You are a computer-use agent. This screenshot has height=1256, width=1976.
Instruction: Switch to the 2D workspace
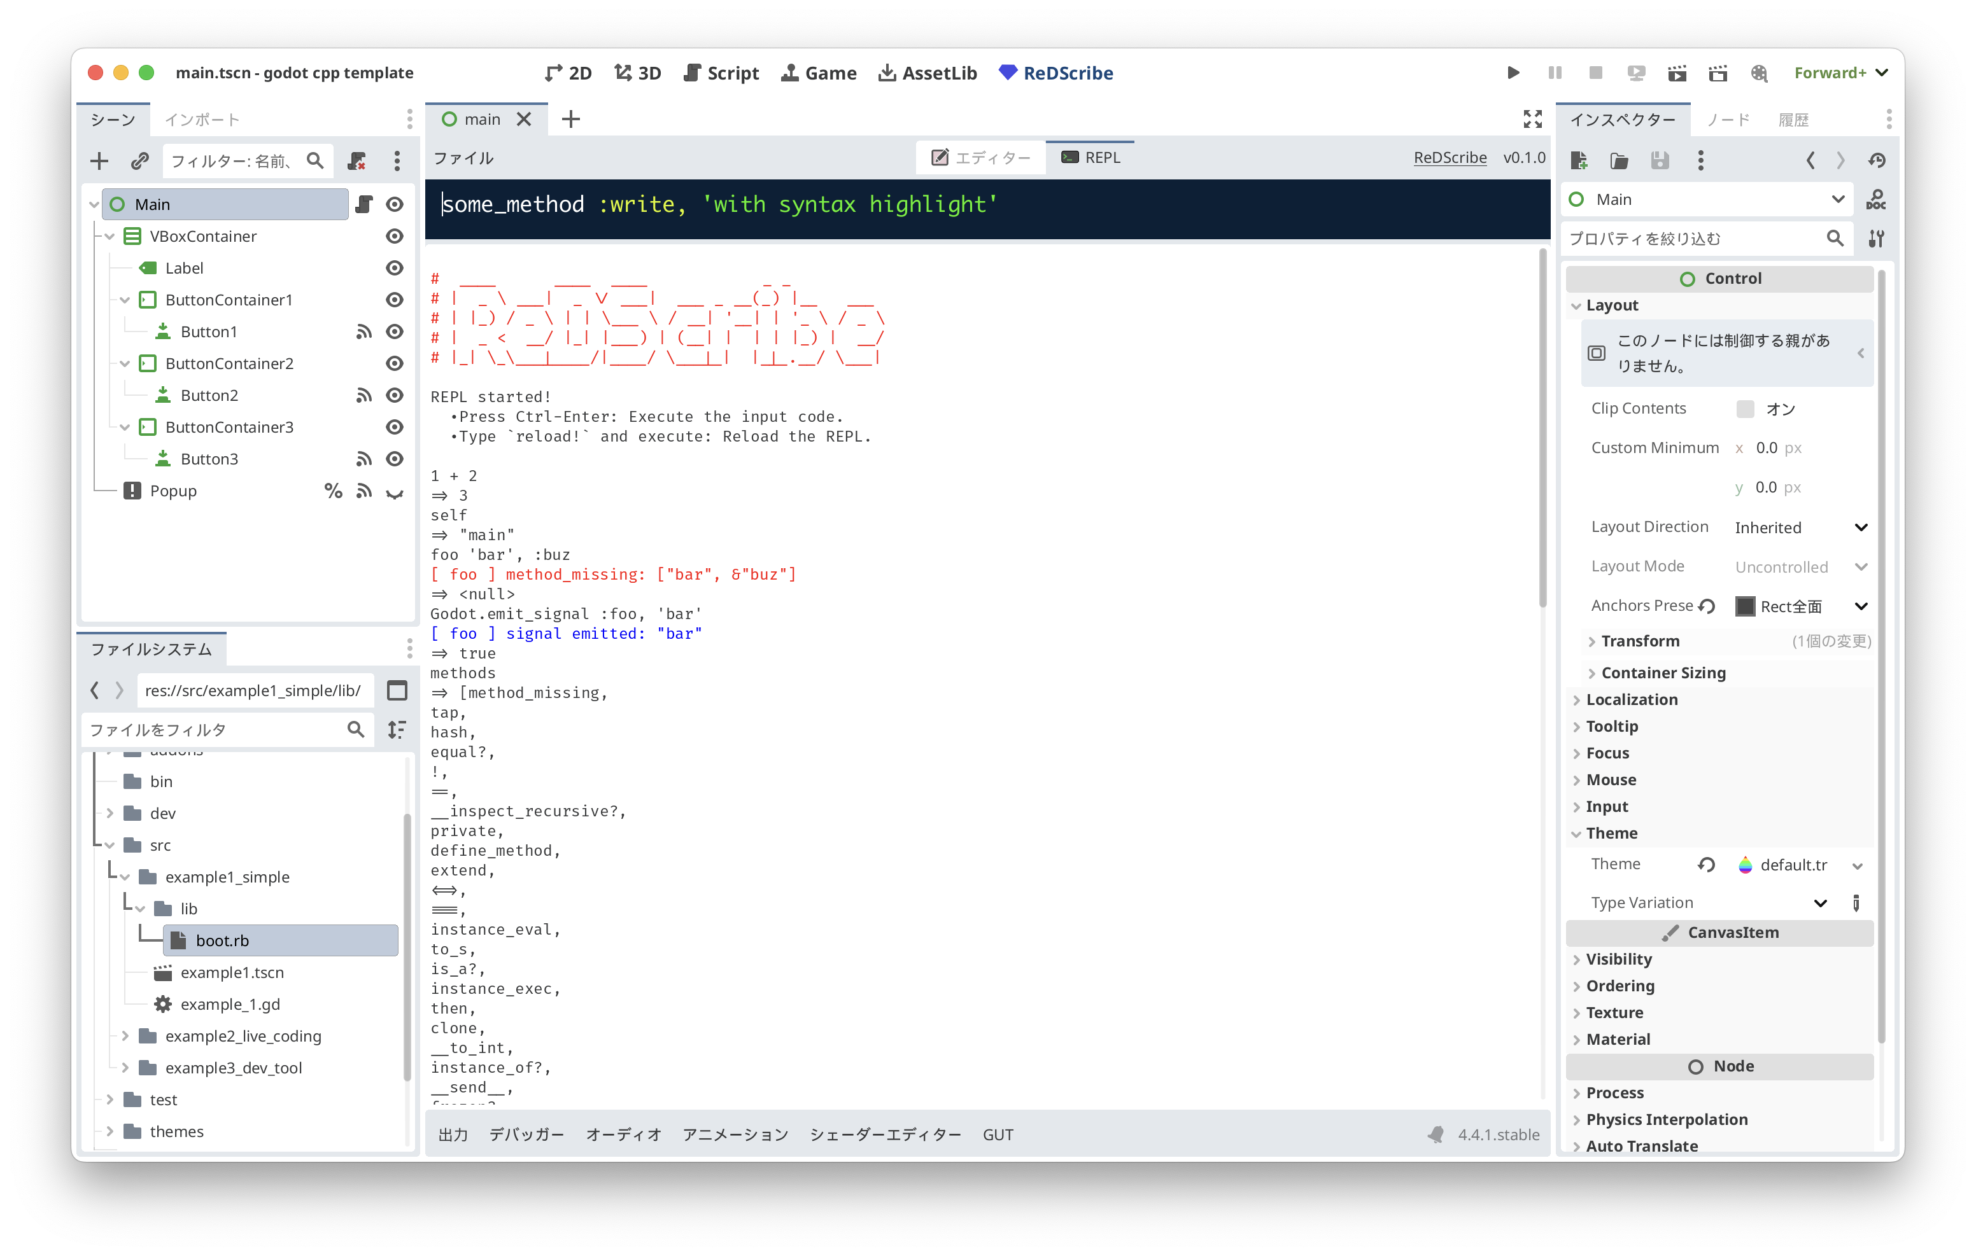(x=568, y=73)
